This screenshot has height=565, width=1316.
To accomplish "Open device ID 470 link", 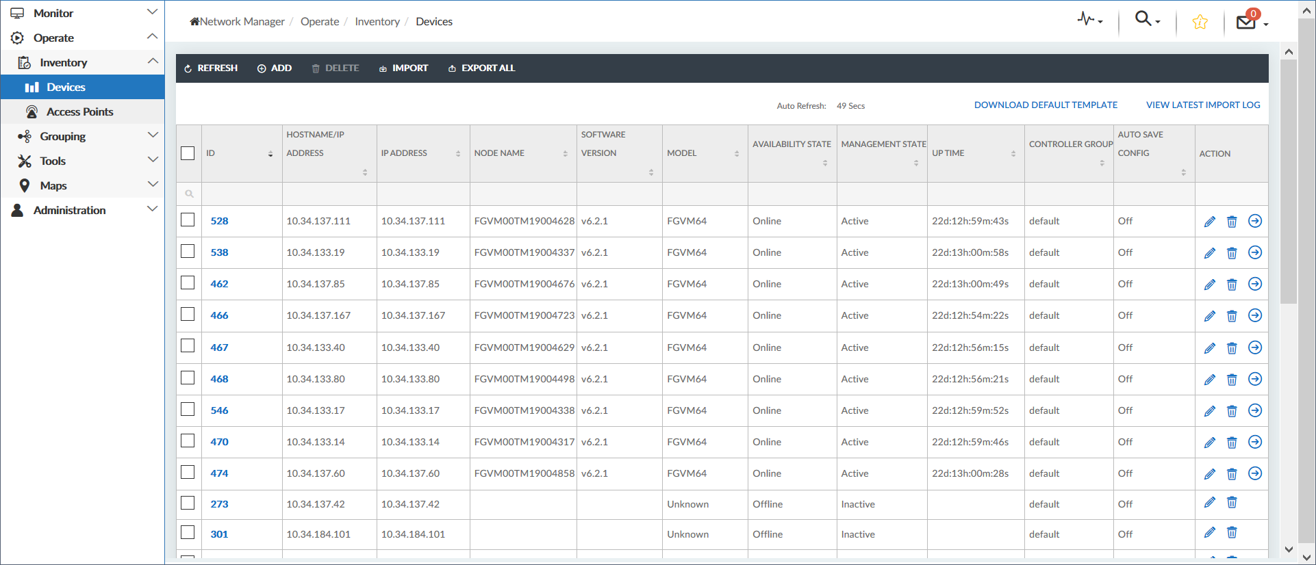I will (219, 442).
